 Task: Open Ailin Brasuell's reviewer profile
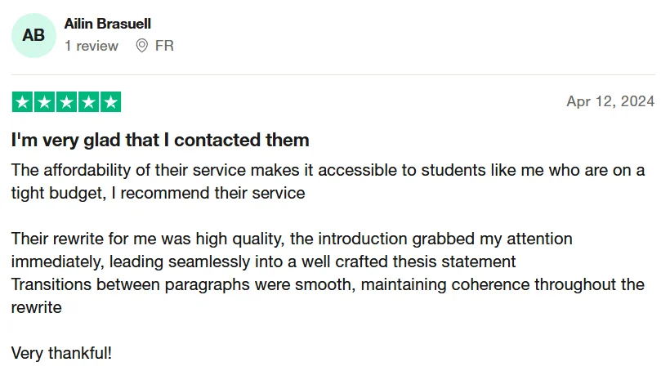click(x=108, y=24)
